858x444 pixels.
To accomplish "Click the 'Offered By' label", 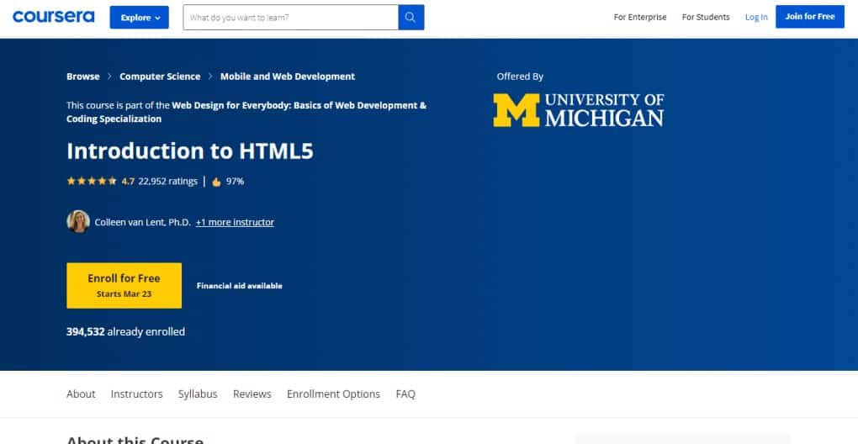I will click(x=520, y=77).
